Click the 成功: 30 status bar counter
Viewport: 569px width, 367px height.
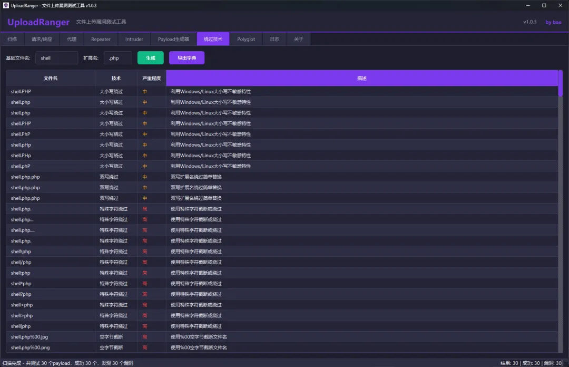pos(531,363)
